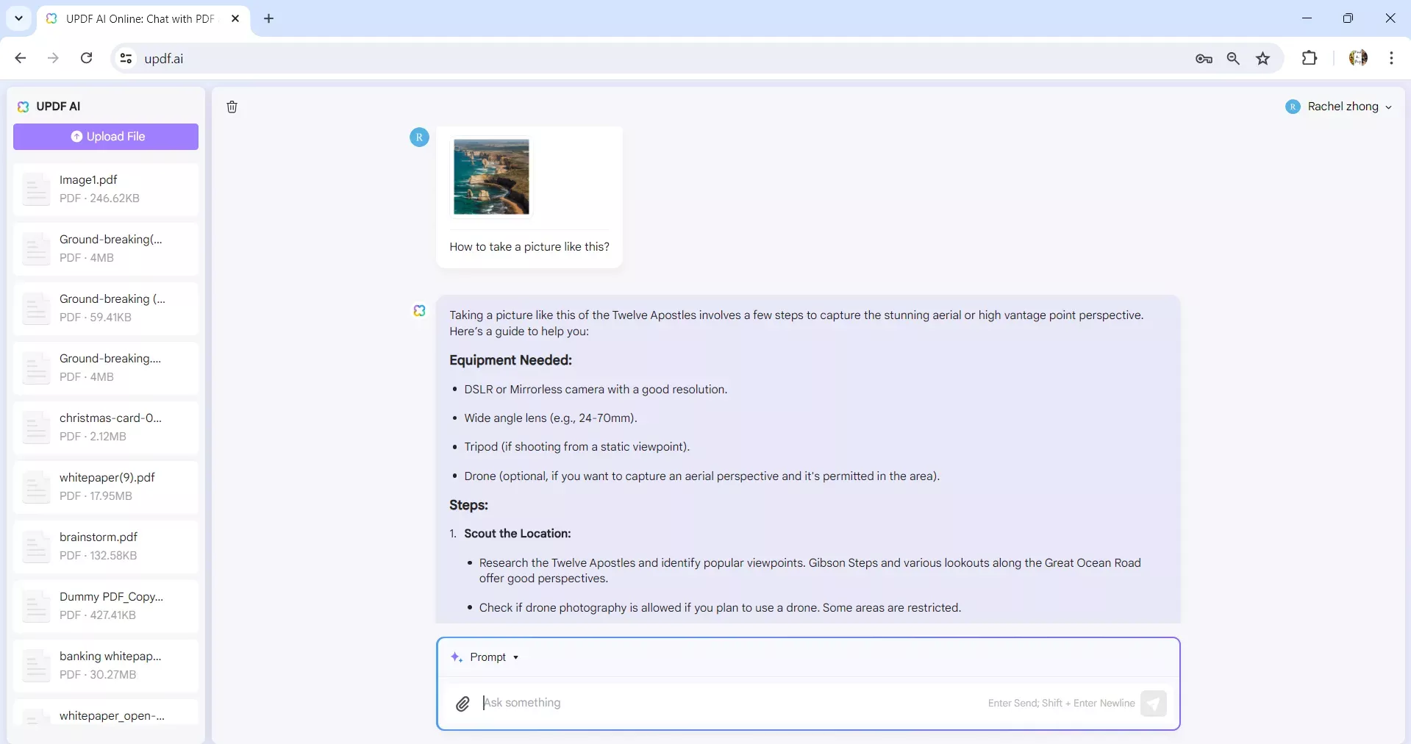Viewport: 1411px width, 744px height.
Task: Click the 'Scout the Location:' step text
Action: point(518,534)
